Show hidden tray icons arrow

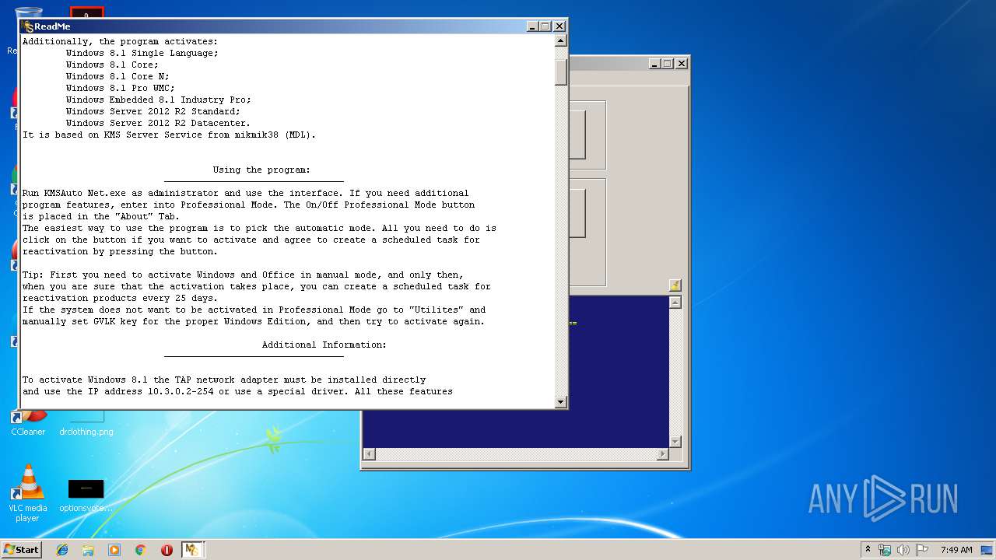point(868,550)
